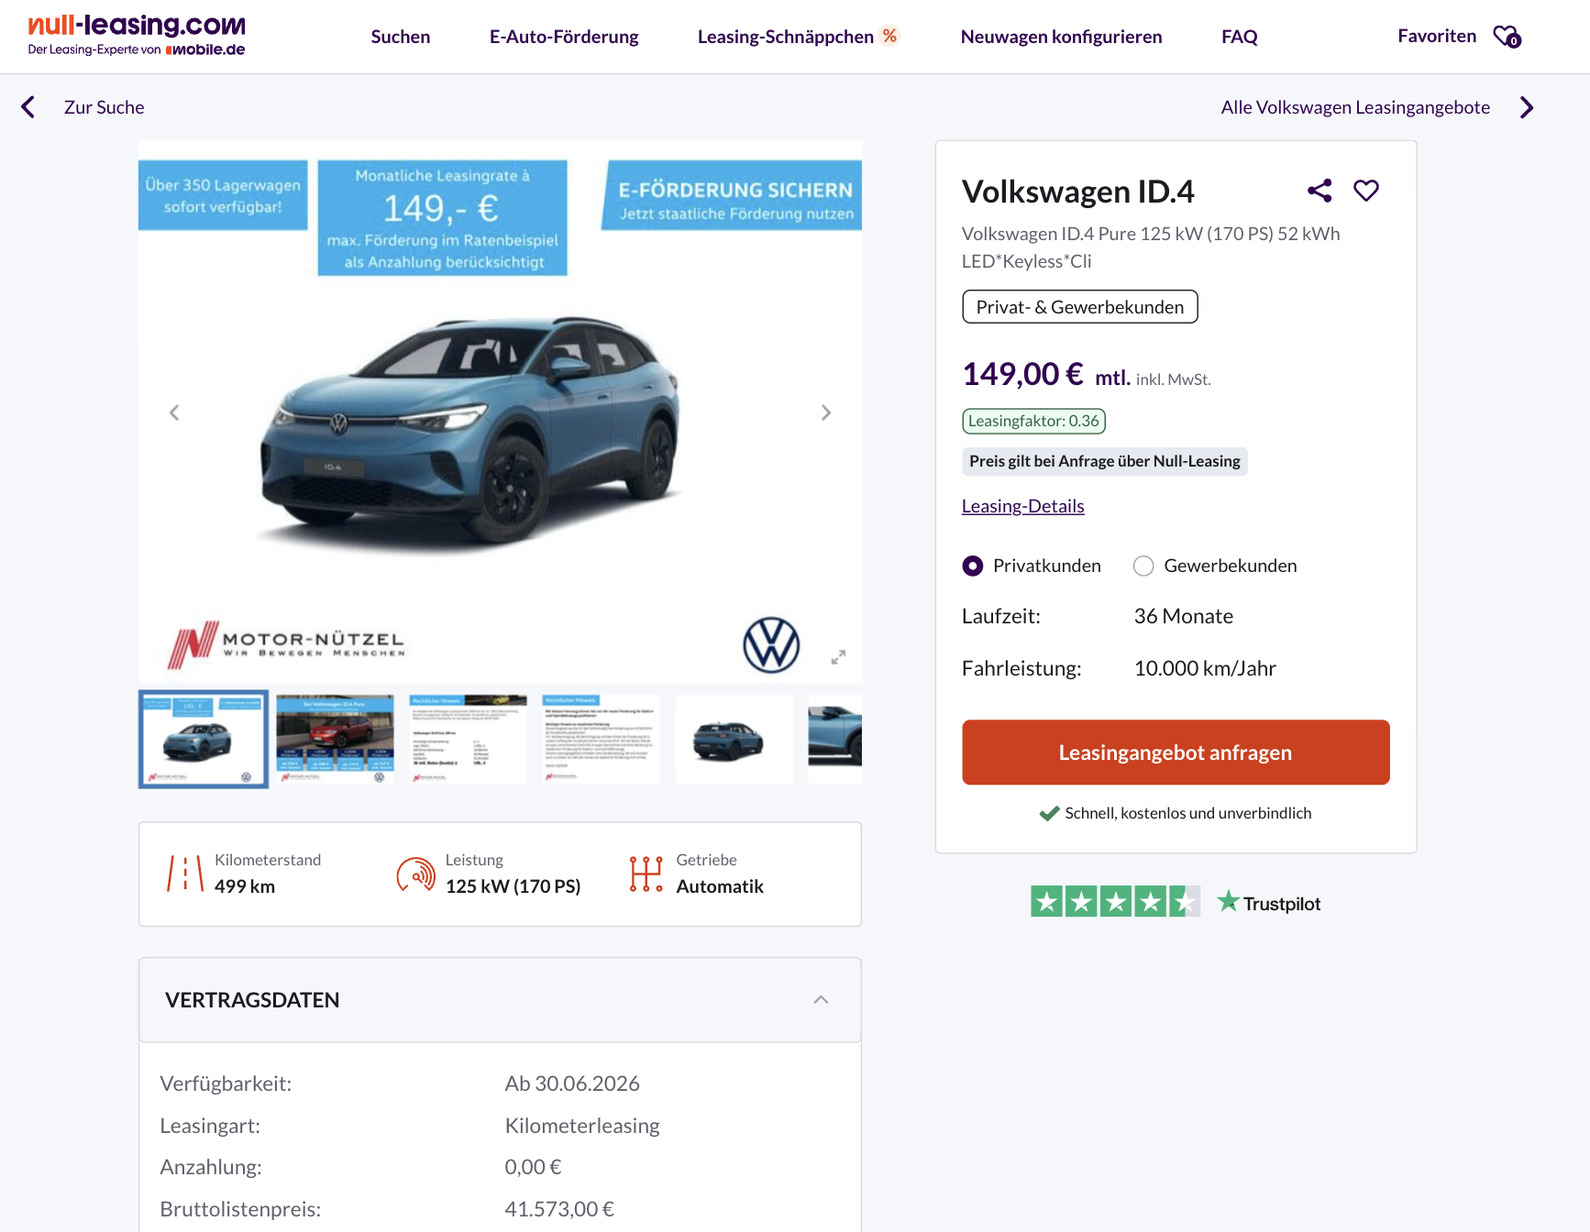This screenshot has height=1232, width=1590.
Task: Add the ID.4 to favorites via heart icon
Action: tap(1366, 191)
